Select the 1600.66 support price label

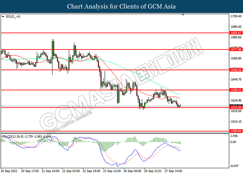[x=236, y=131]
